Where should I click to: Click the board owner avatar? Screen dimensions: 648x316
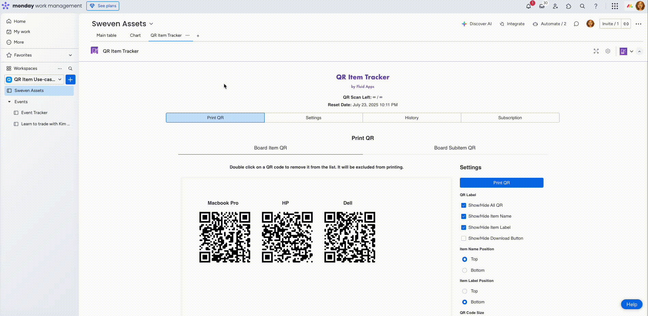590,23
